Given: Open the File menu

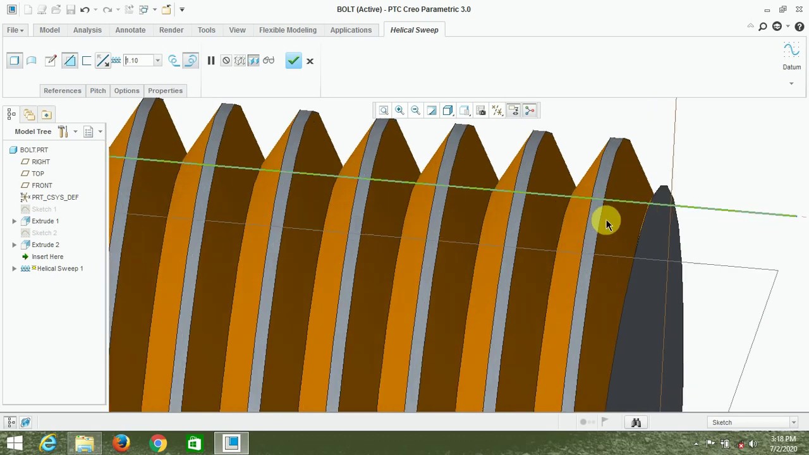Looking at the screenshot, I should click(15, 30).
